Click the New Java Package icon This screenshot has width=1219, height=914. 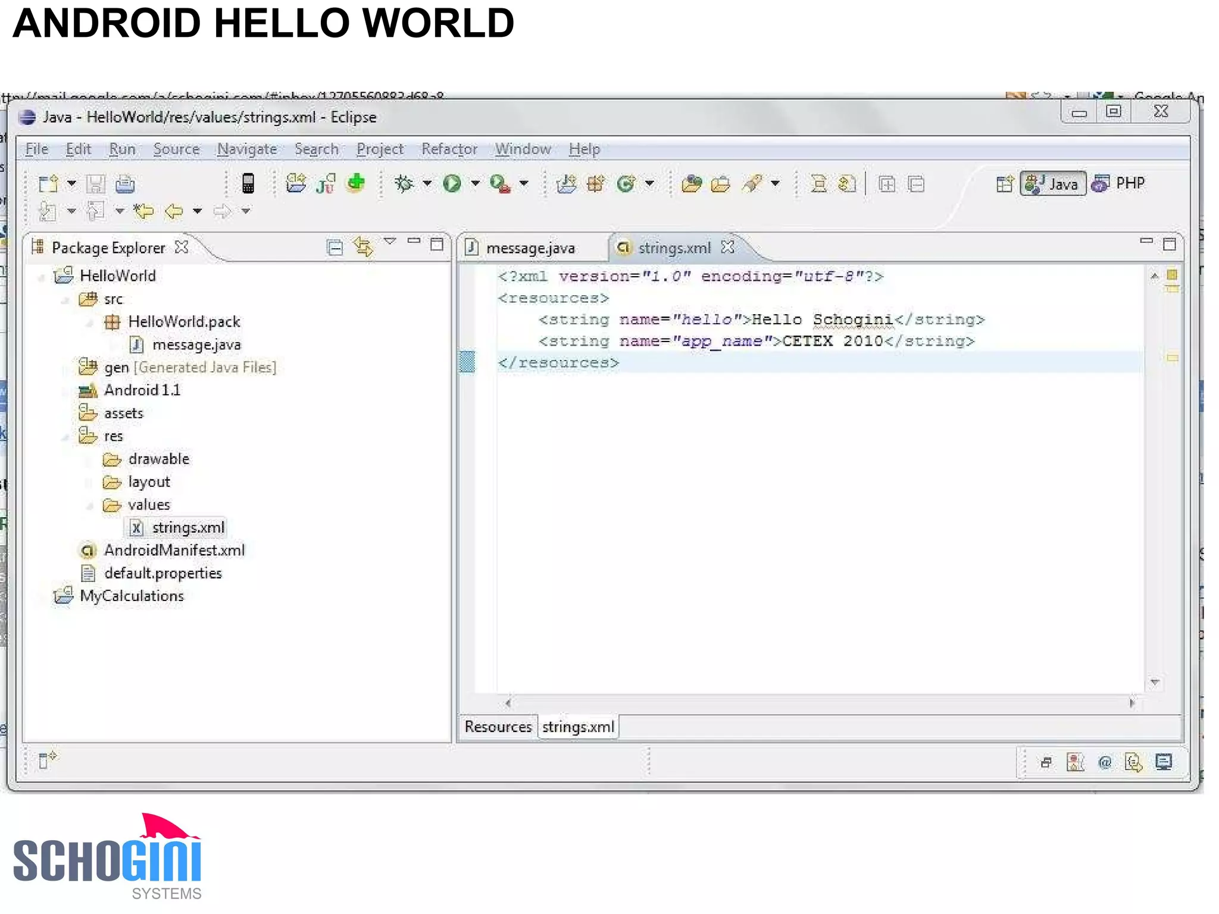coord(596,183)
